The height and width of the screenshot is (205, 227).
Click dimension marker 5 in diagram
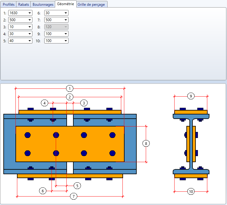tap(77, 186)
